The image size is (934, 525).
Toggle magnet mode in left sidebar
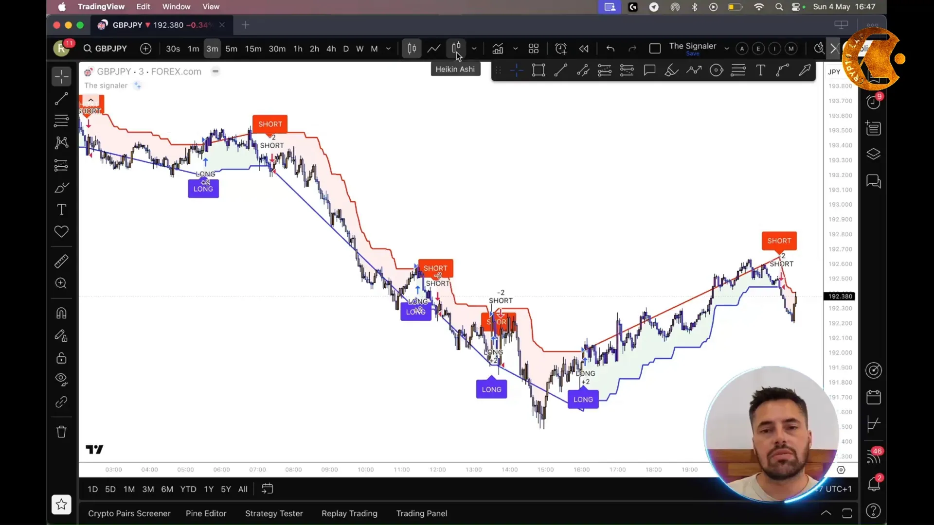61,313
